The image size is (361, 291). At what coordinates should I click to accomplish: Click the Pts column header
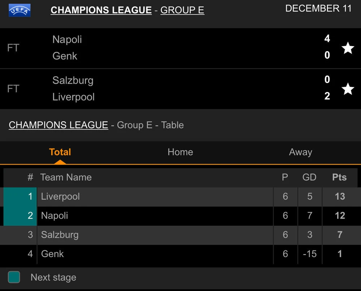pos(339,177)
